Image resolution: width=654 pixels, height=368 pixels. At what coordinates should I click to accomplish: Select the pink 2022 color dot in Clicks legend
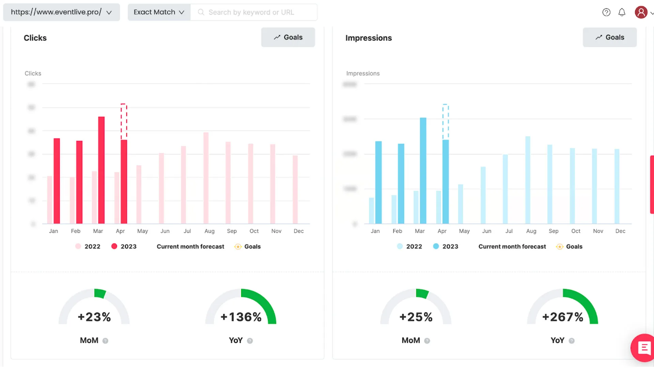point(78,246)
